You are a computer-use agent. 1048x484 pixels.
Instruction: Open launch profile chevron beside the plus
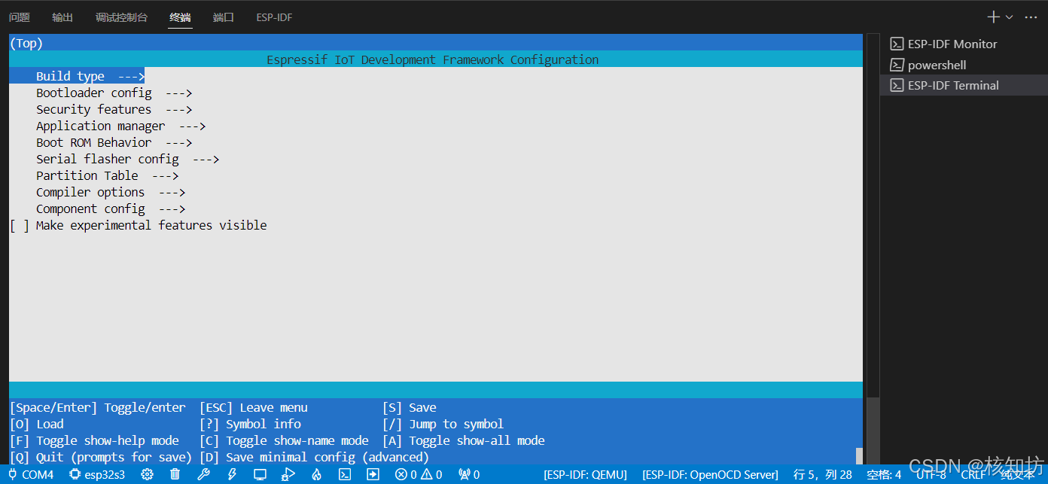click(1010, 17)
